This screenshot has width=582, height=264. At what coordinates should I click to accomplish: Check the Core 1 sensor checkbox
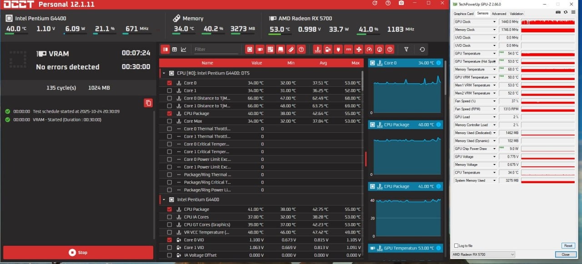(x=170, y=91)
